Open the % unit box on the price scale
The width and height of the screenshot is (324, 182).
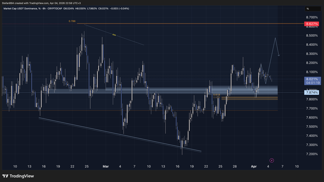tap(313, 9)
